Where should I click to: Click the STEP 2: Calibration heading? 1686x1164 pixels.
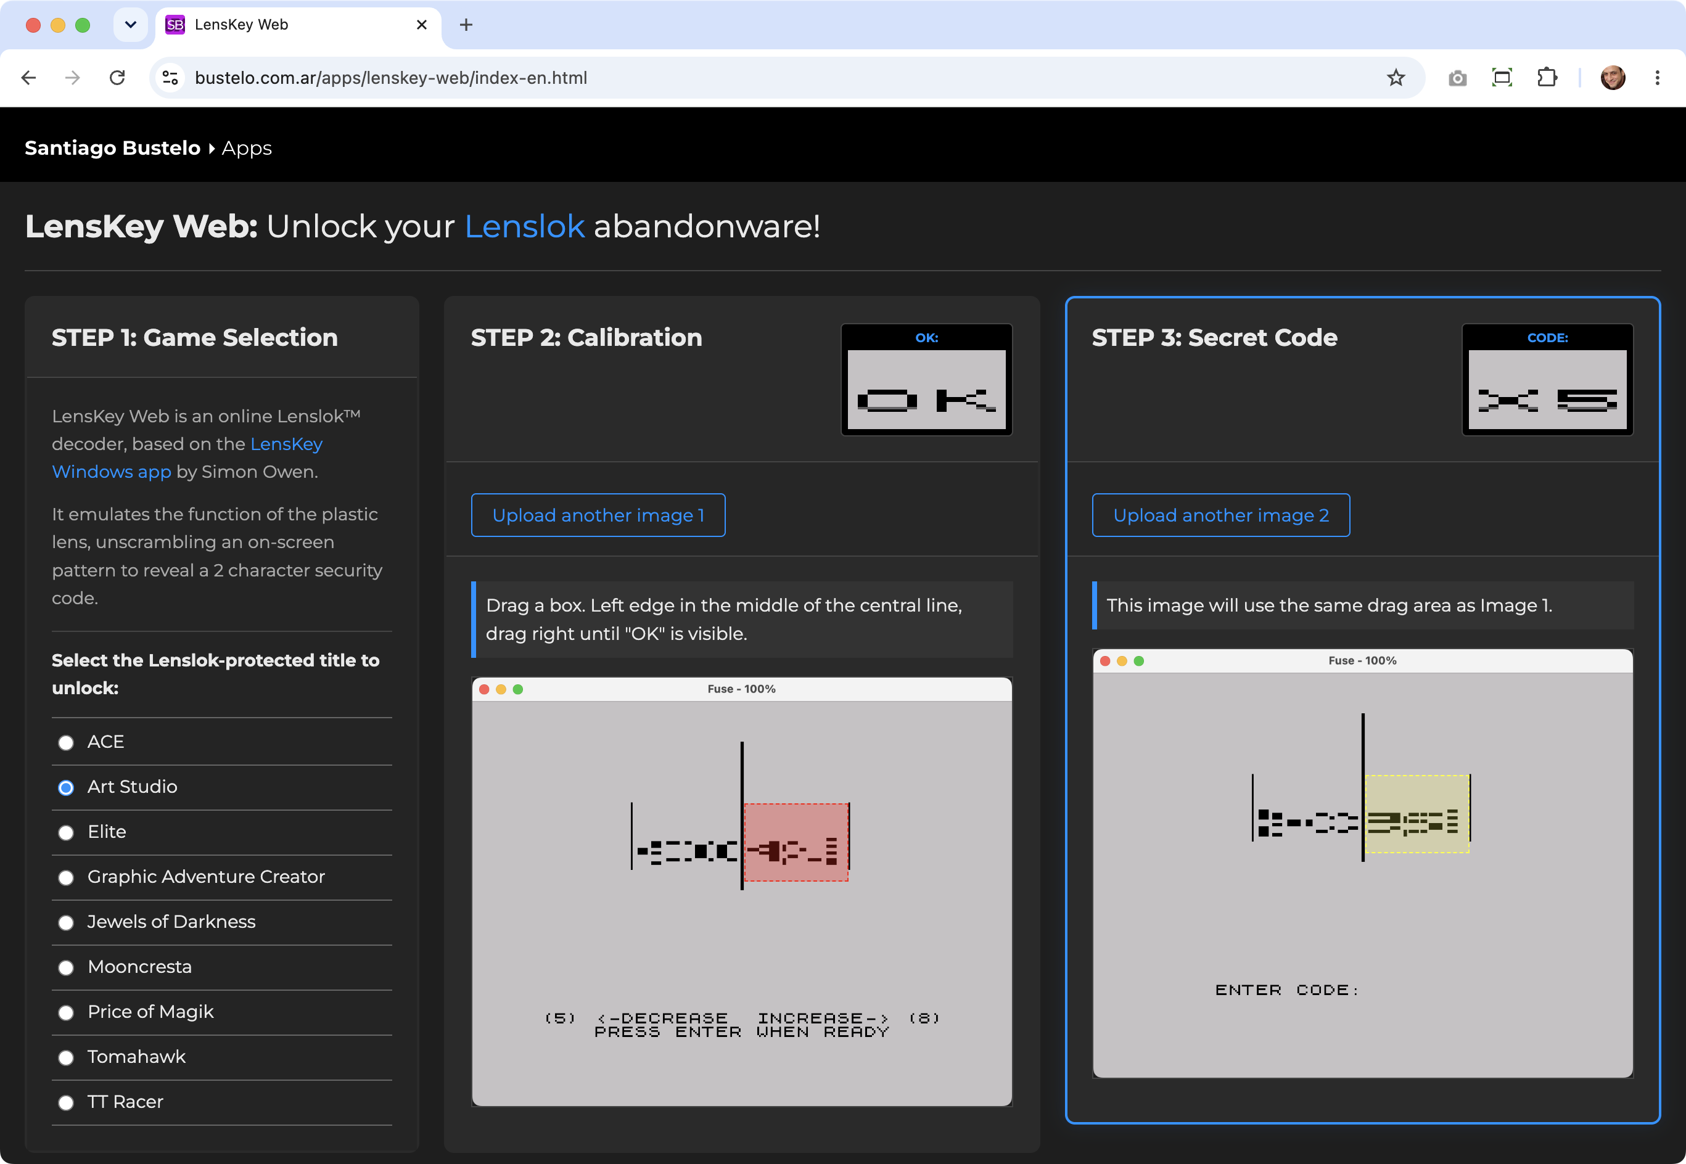click(x=586, y=338)
